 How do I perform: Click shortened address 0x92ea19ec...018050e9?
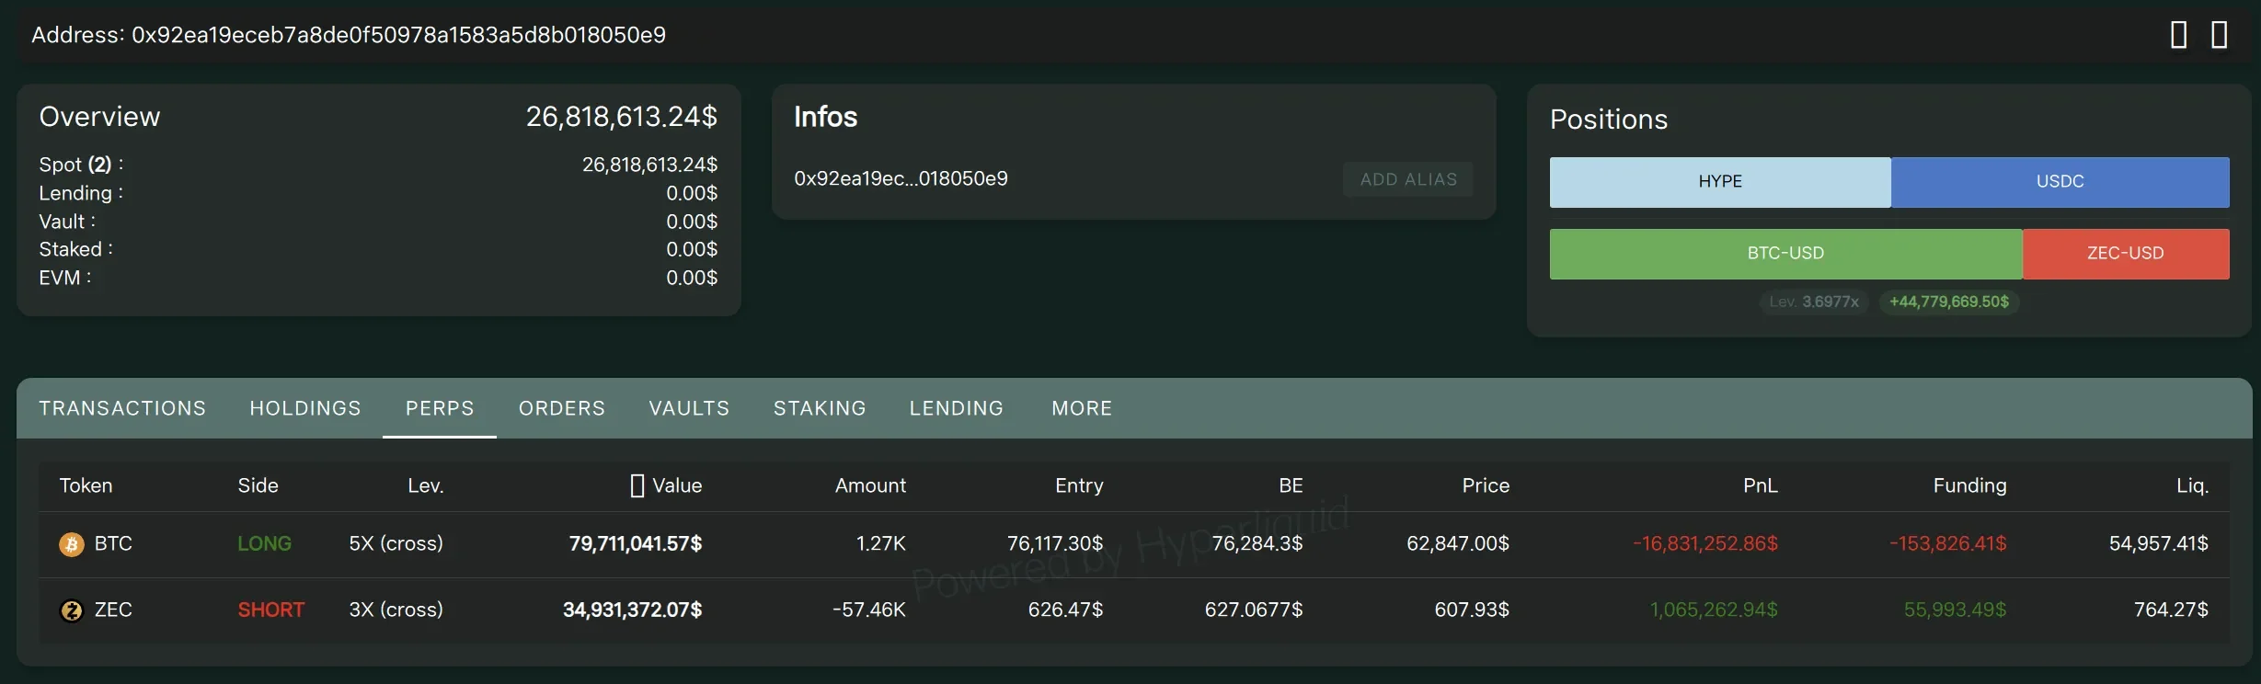point(901,178)
